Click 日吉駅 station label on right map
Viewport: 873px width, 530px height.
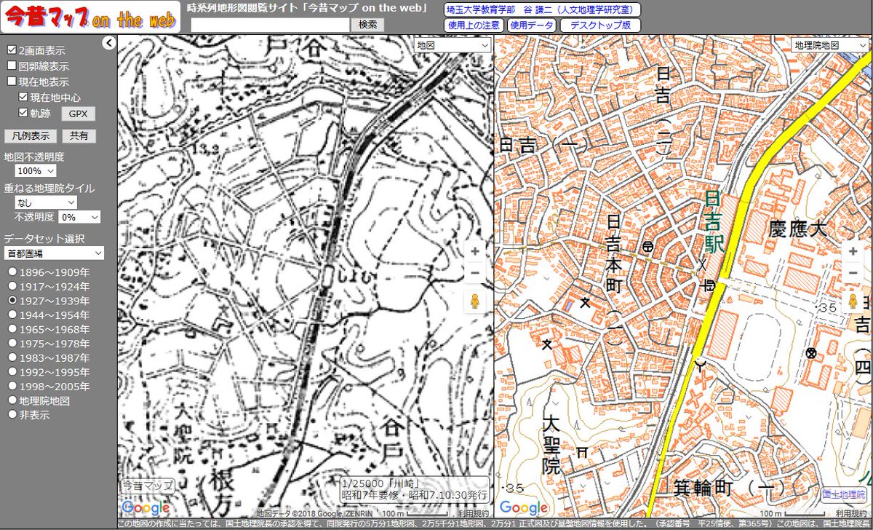(714, 222)
